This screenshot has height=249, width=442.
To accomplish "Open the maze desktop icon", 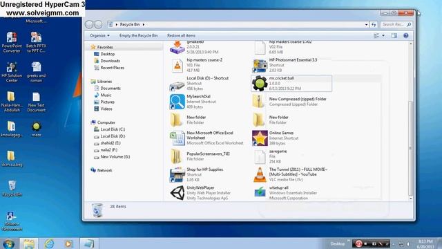I will tap(37, 129).
